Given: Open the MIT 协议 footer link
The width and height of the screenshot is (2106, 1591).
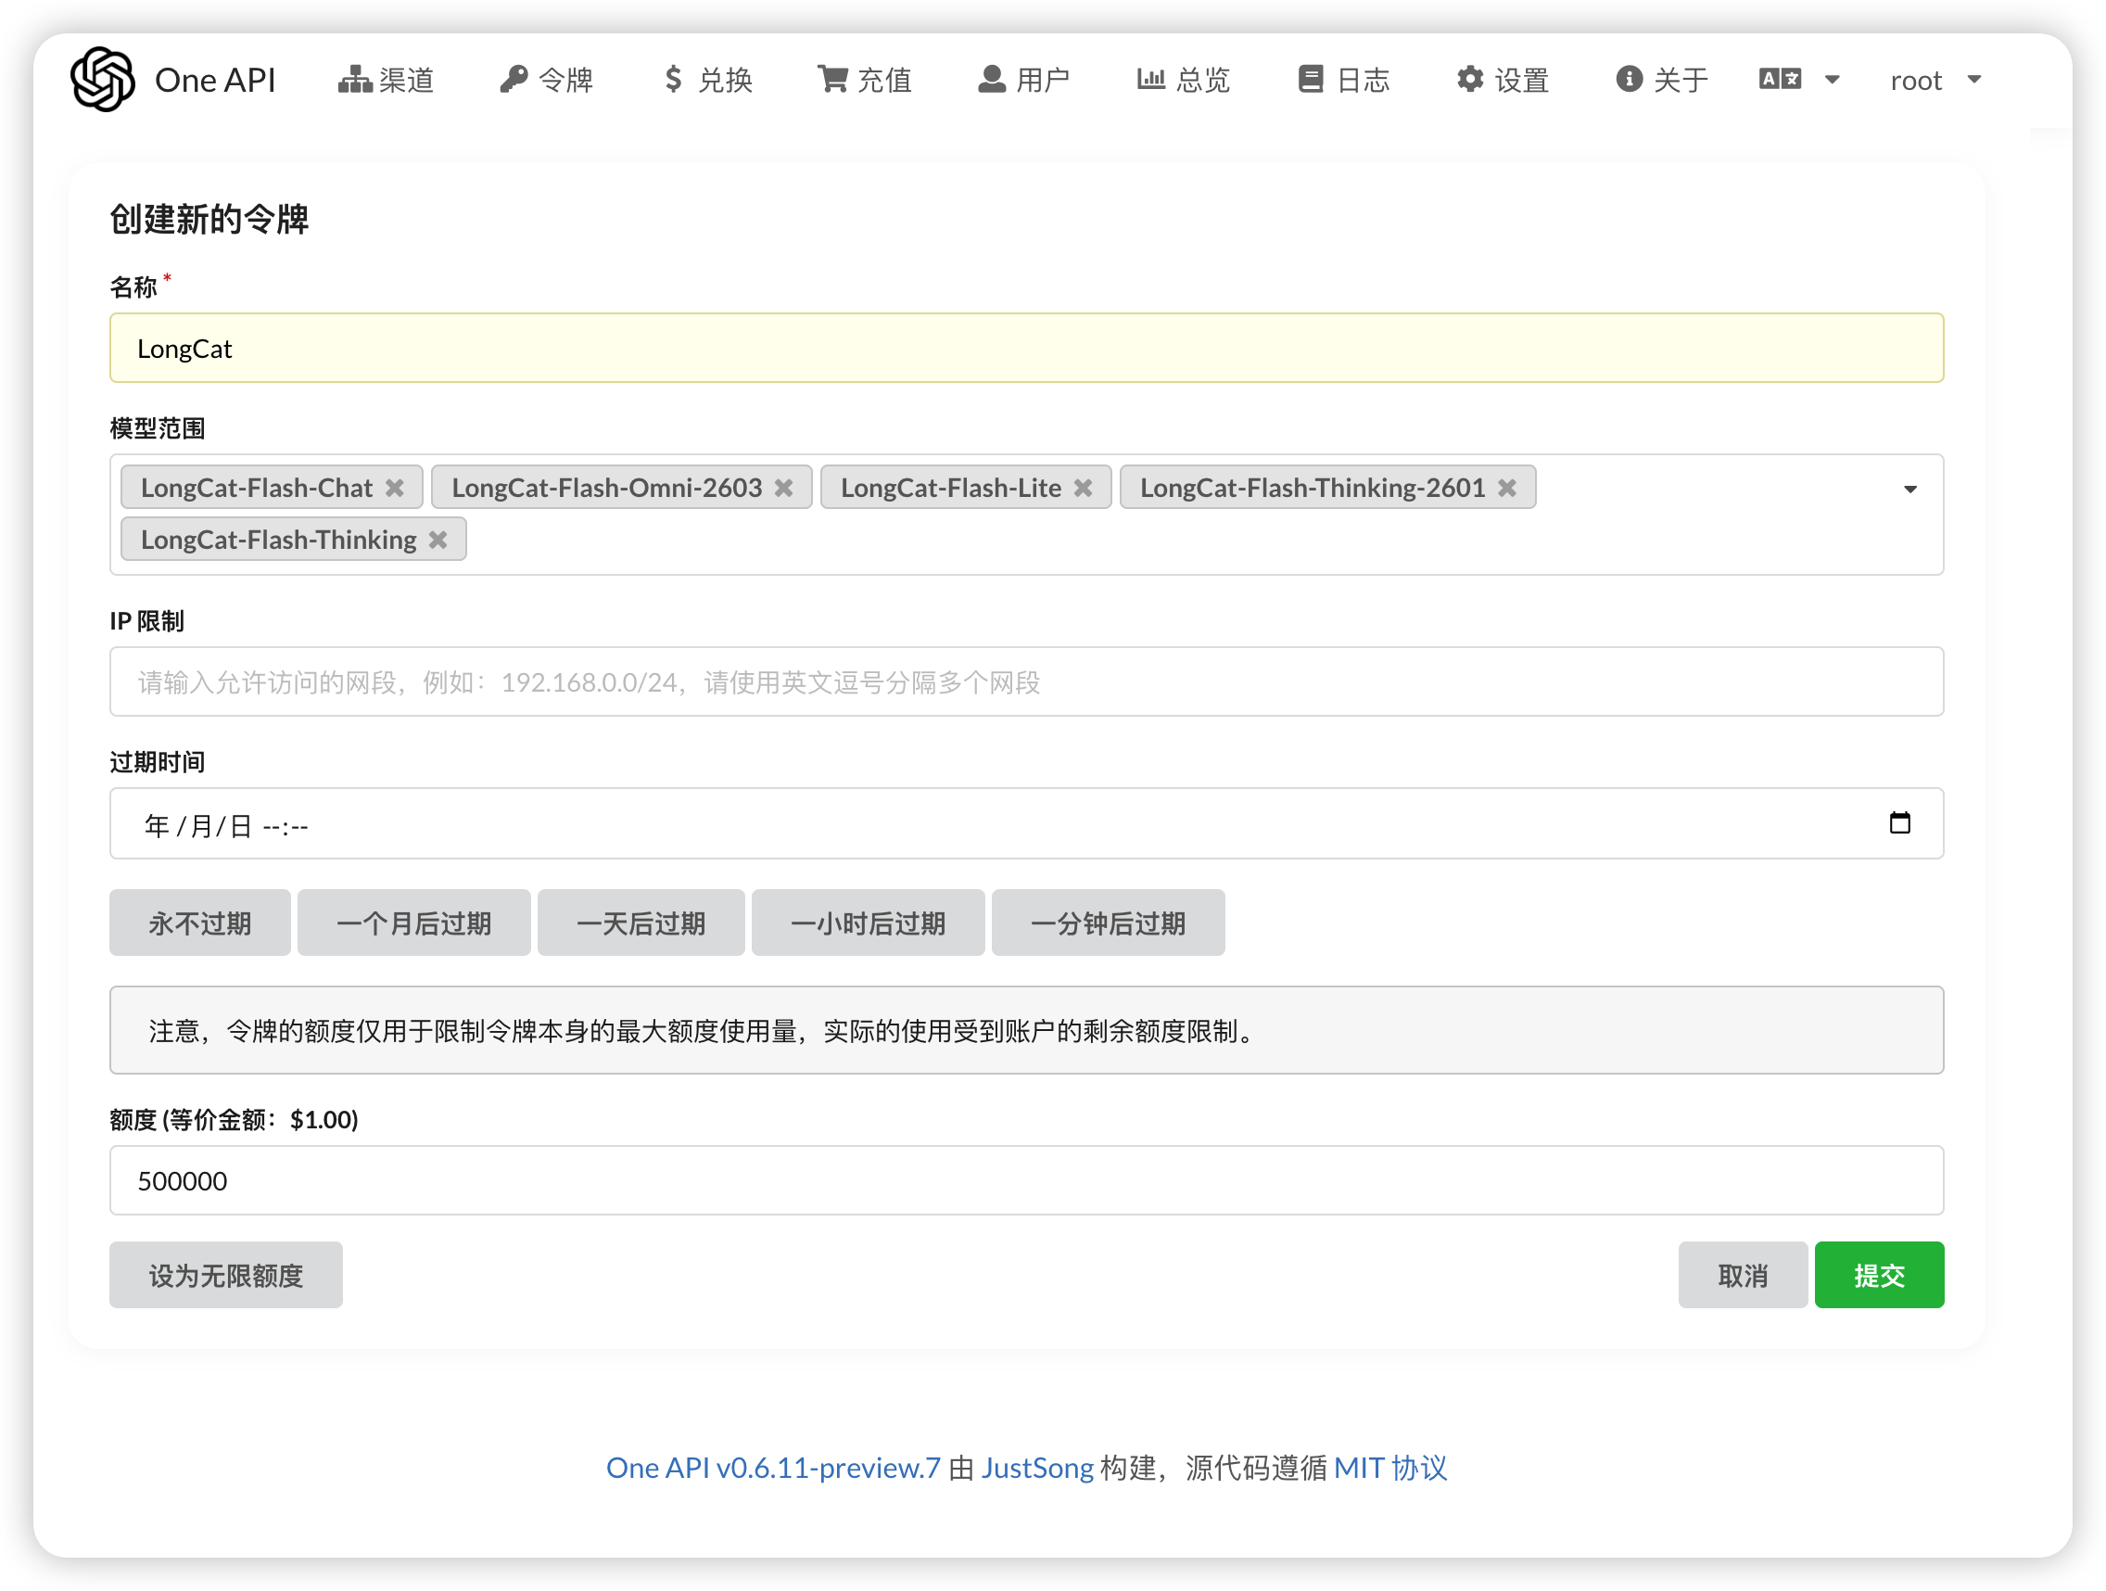Looking at the screenshot, I should tap(1390, 1467).
